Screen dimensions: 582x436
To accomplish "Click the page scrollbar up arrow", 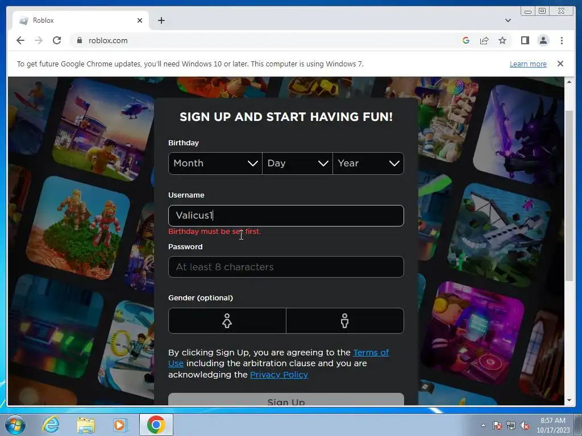I will click(569, 82).
